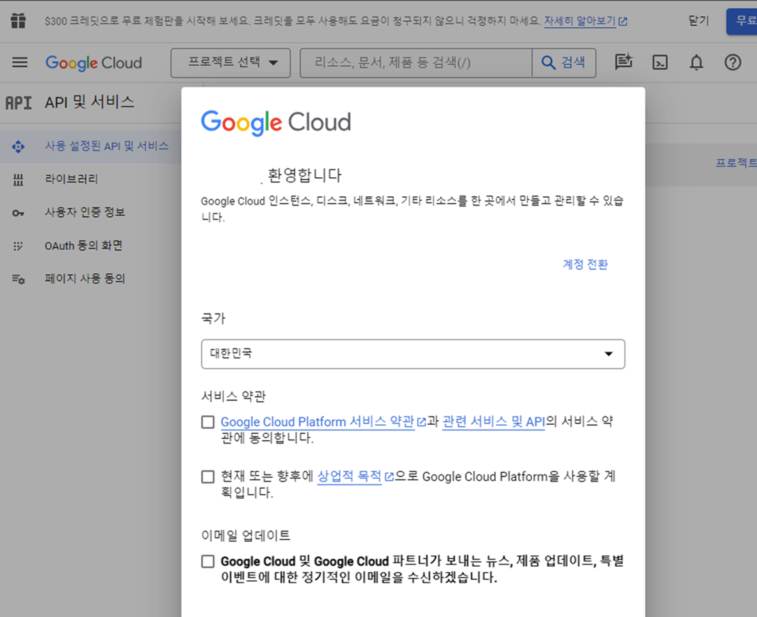Open the 관련 서비스 및 API link
This screenshot has width=757, height=617.
tap(493, 422)
